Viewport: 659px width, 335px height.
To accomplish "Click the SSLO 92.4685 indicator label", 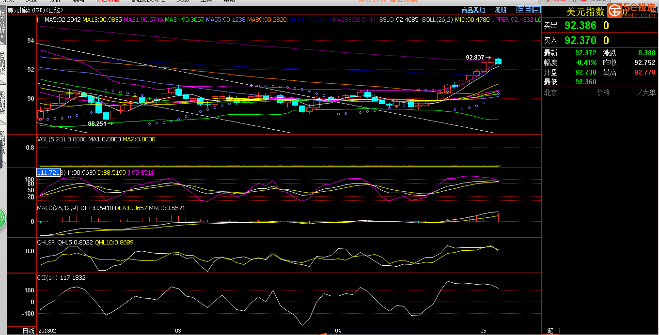I will point(399,20).
